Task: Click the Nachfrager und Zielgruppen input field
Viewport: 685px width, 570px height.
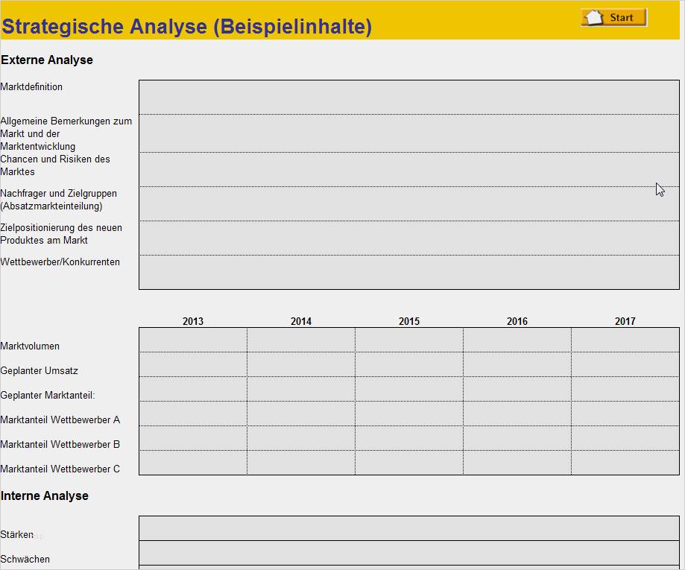Action: coord(409,203)
